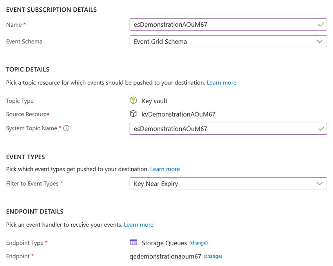This screenshot has height=266, width=333.
Task: Click the Storage Queues endpoint type text
Action: pyautogui.click(x=164, y=243)
